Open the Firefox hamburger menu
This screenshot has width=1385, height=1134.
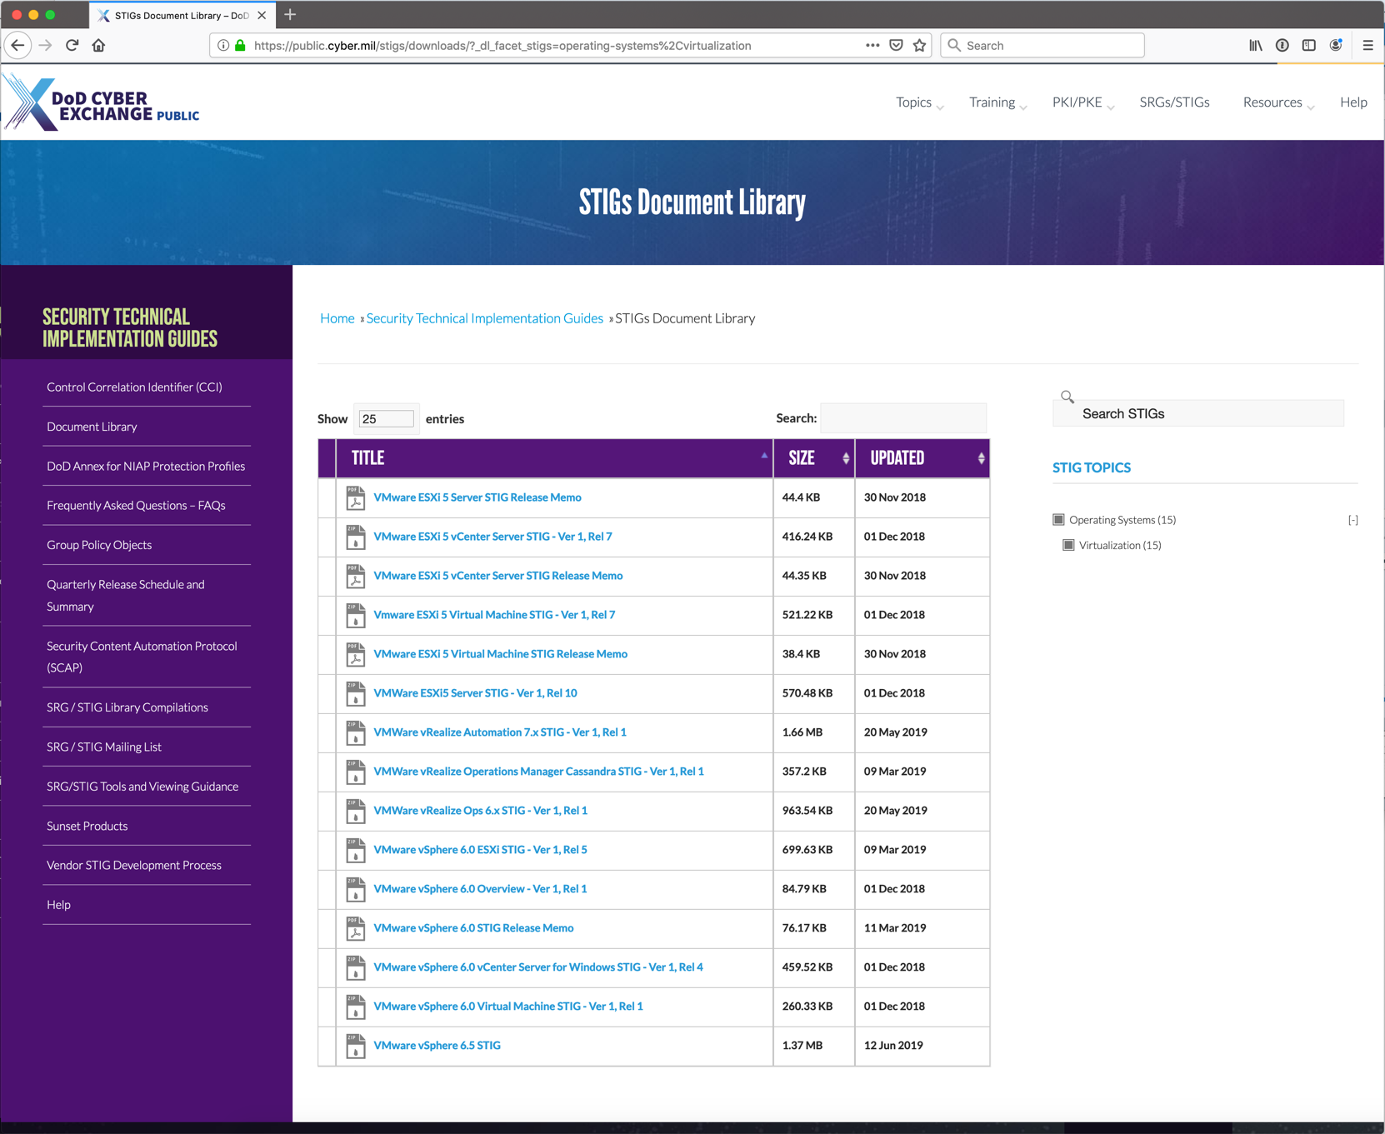coord(1367,46)
